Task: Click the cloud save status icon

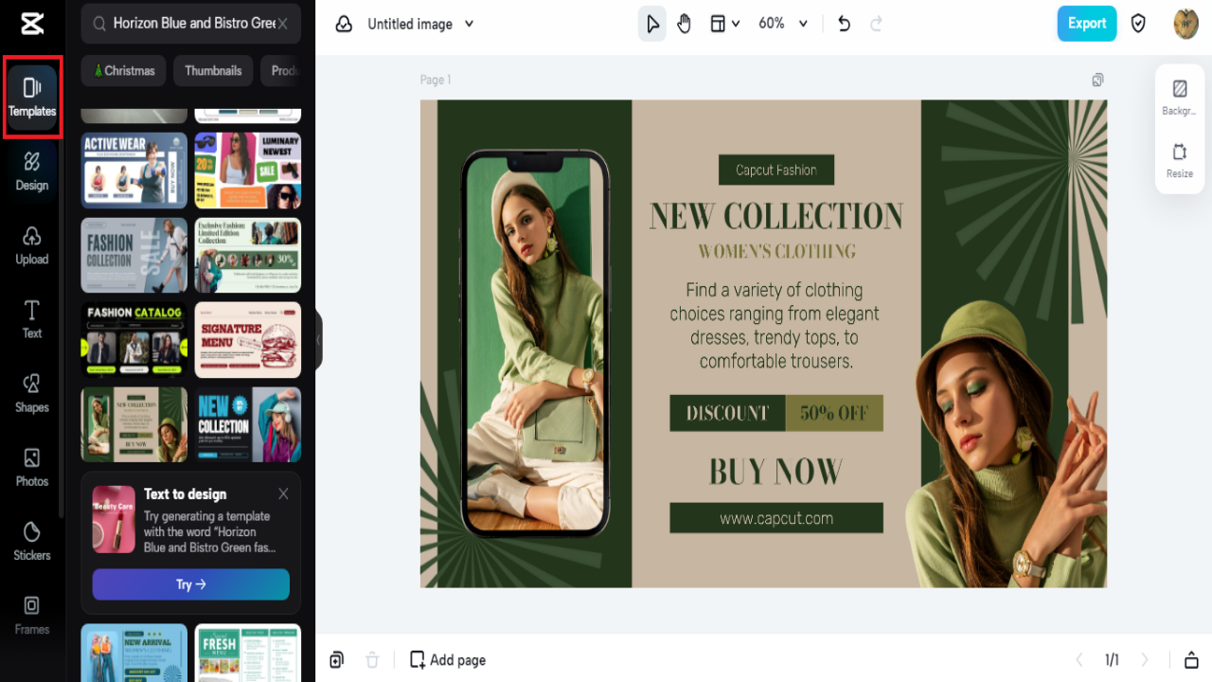Action: coord(344,24)
